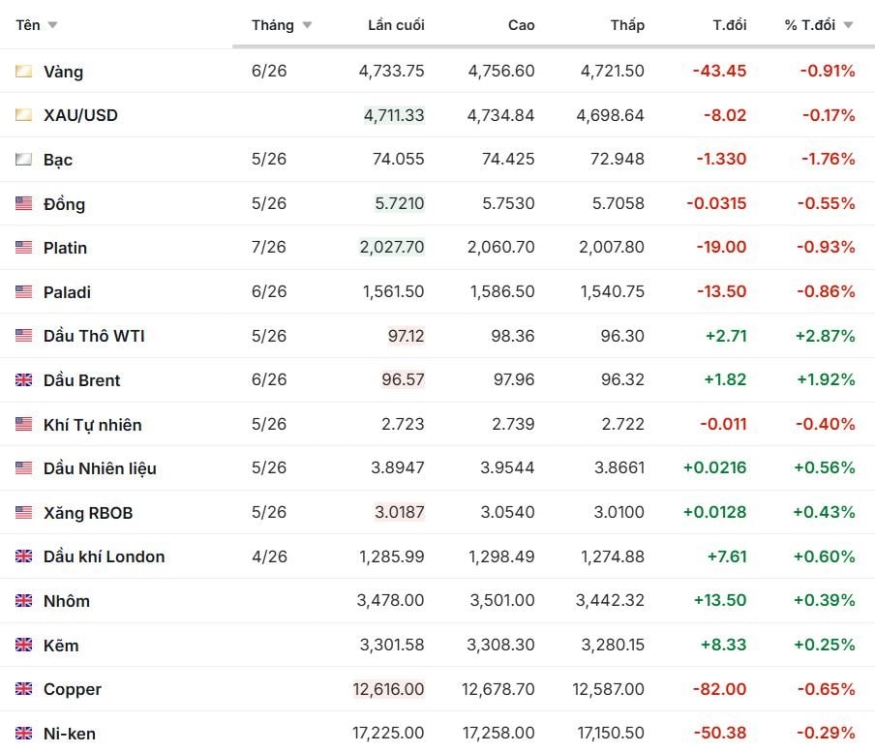Viewport: 875px width, 752px height.
Task: Select the Lần cuối column header
Action: click(x=396, y=25)
